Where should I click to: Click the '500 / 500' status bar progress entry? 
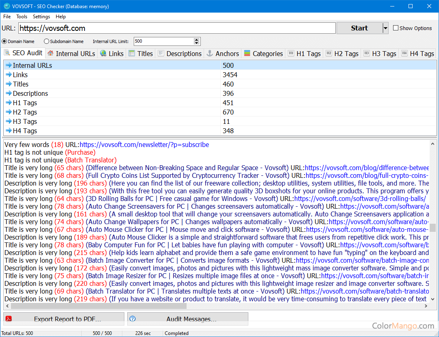(102, 333)
